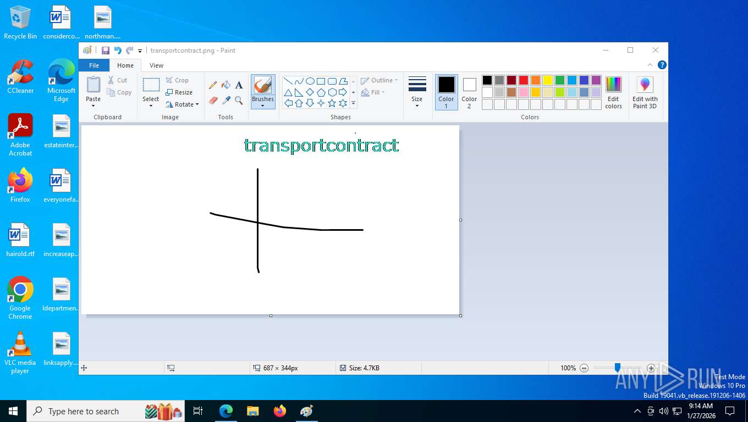Choose the Oval shape
This screenshot has height=422, width=748.
310,81
